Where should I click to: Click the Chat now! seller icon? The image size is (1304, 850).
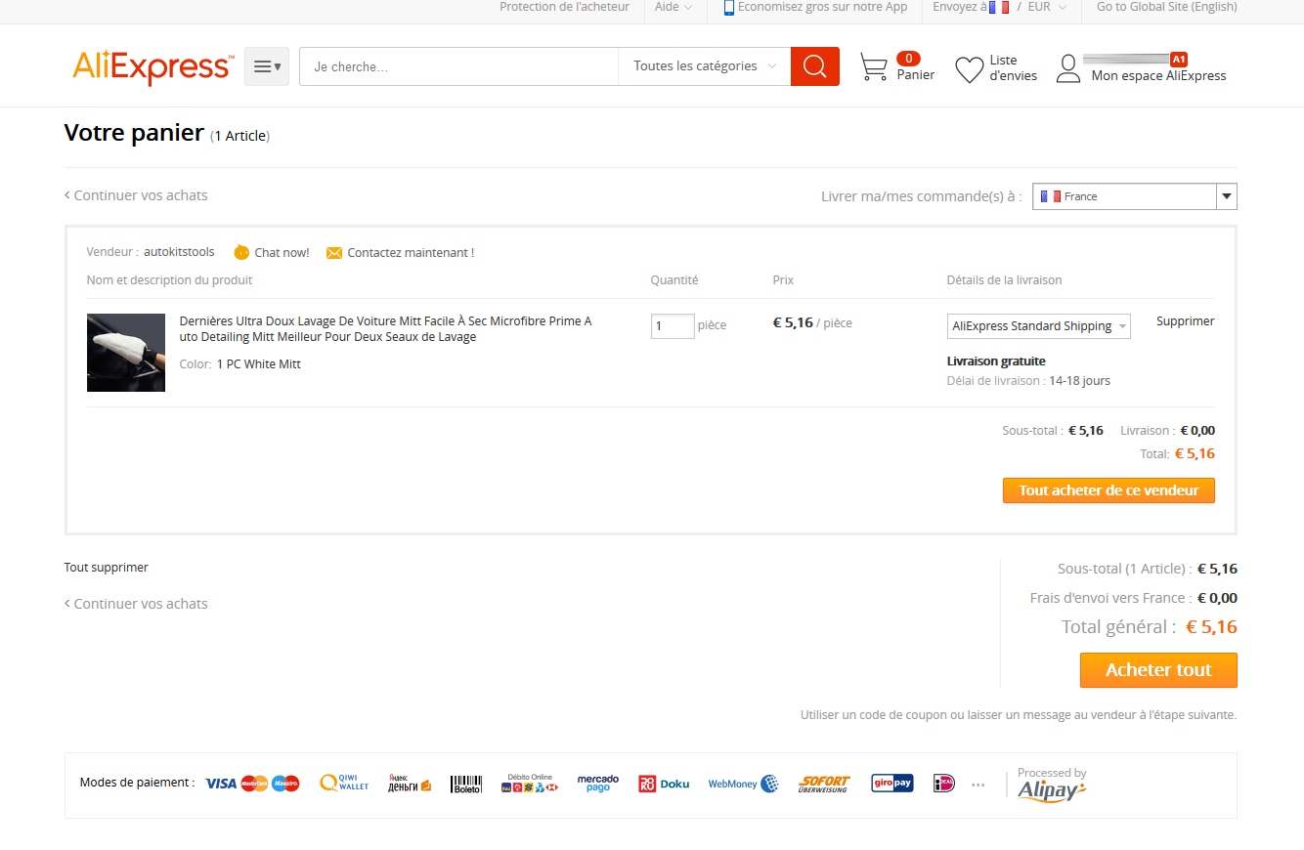pos(241,253)
